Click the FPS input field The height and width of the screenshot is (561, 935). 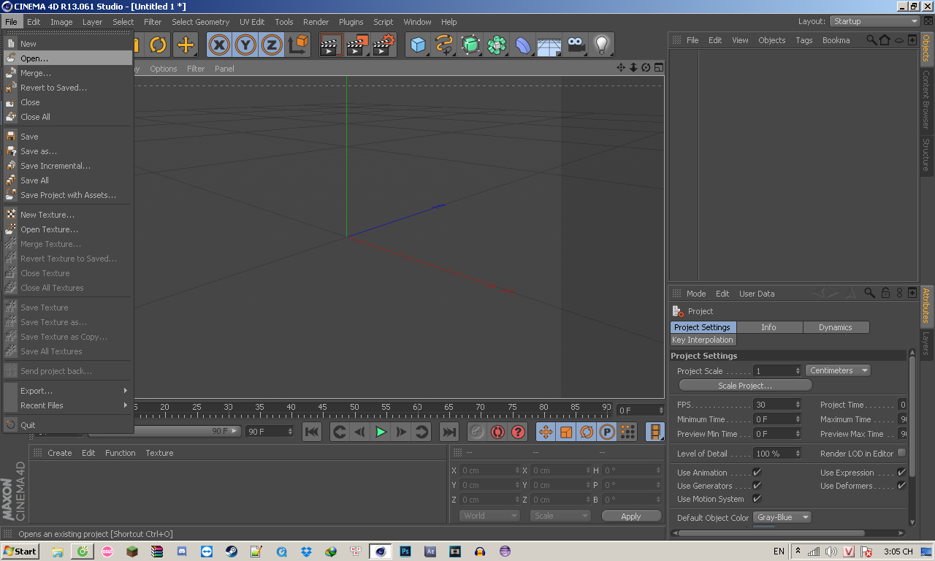pyautogui.click(x=774, y=405)
